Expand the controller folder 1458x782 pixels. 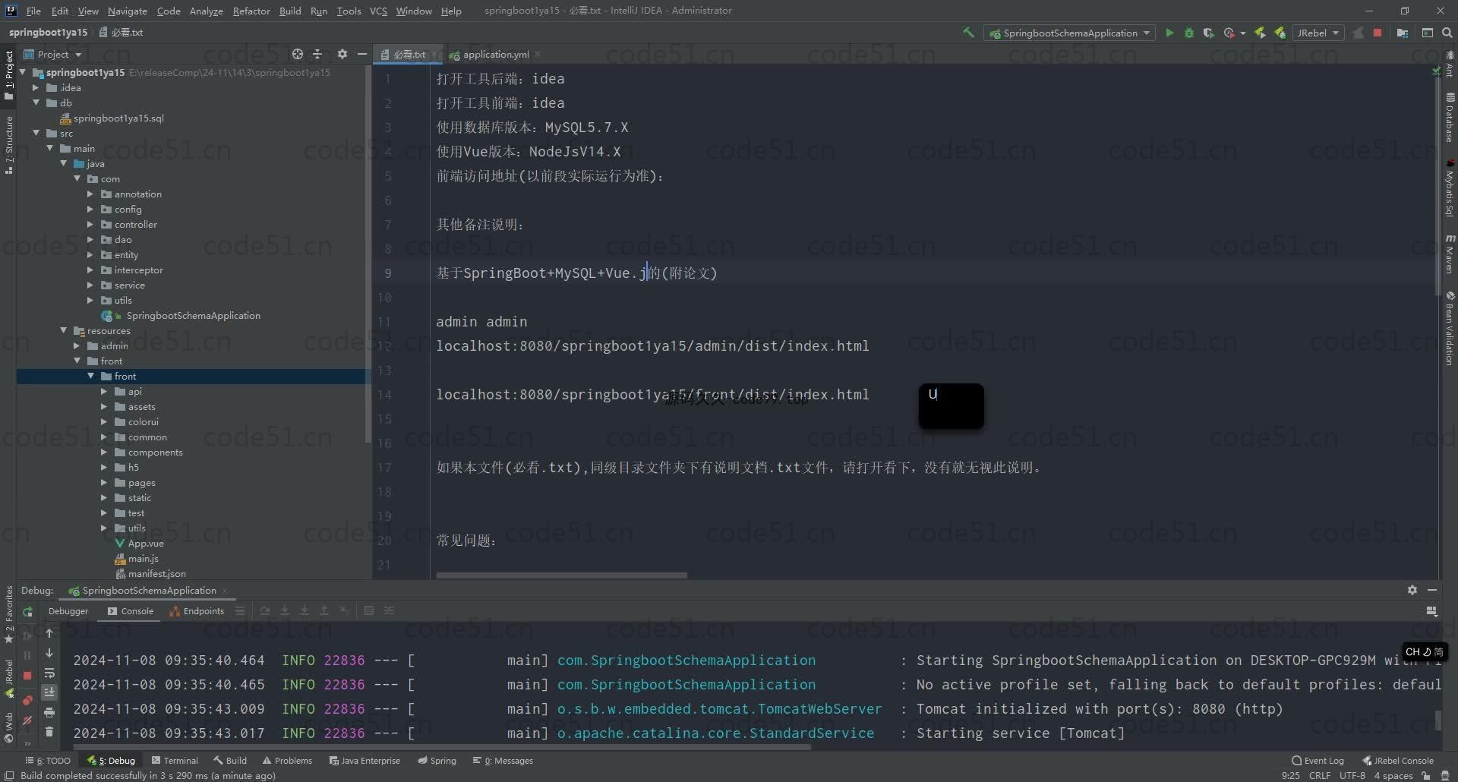[x=90, y=225]
